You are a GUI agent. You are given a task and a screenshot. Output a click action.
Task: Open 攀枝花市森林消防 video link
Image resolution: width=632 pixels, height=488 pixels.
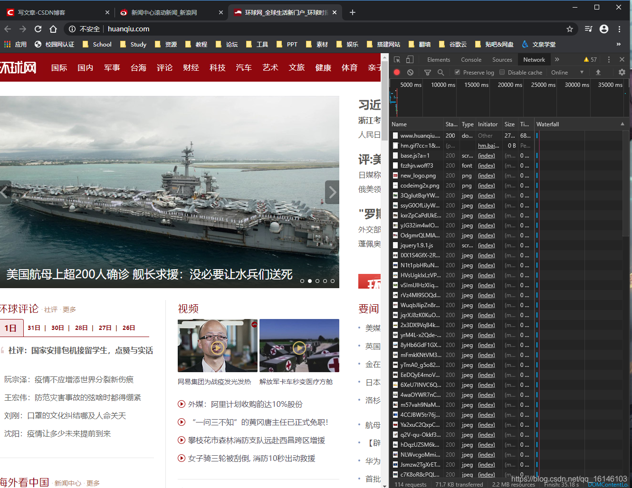tap(257, 441)
